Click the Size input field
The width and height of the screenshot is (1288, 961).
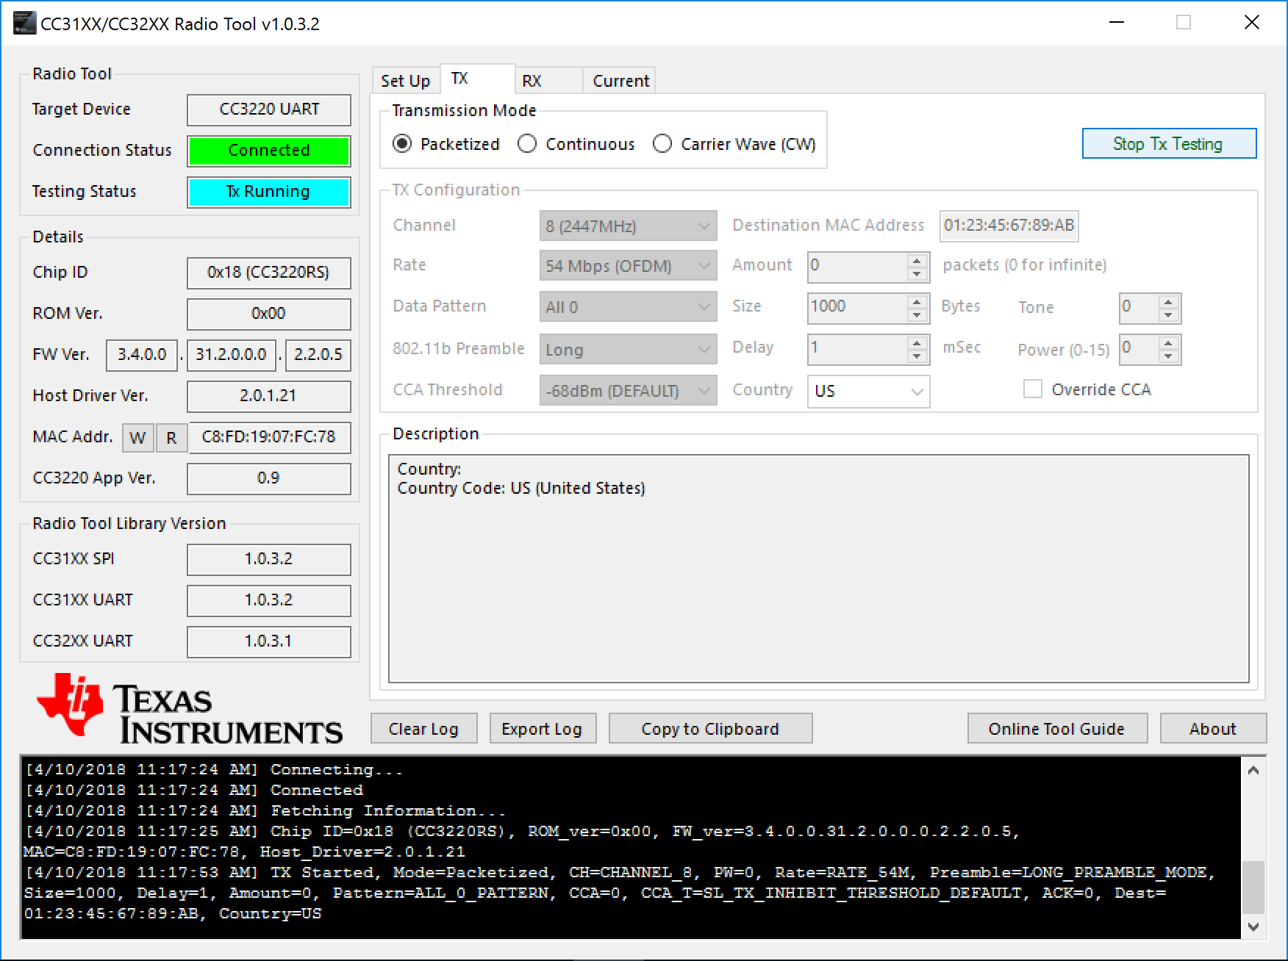pyautogui.click(x=858, y=307)
